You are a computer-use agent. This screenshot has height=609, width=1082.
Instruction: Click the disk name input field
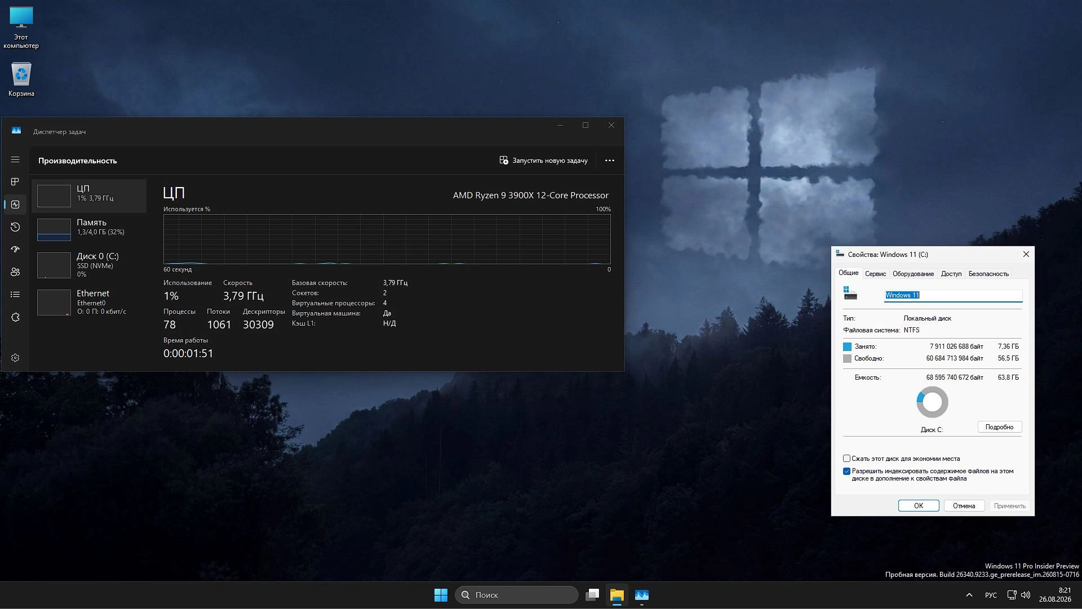pos(953,295)
